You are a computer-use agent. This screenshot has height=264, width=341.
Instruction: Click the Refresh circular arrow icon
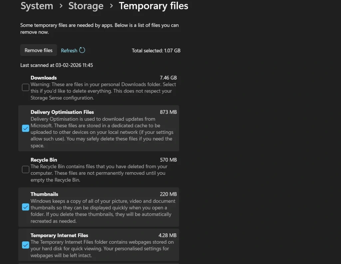(x=82, y=50)
